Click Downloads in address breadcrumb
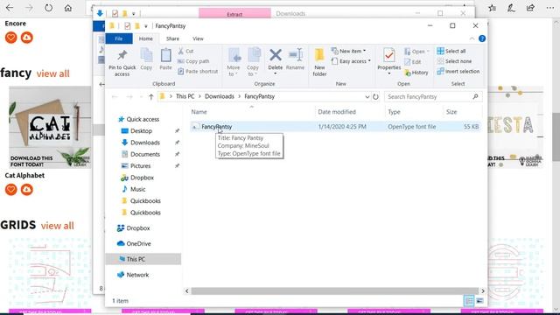Viewport: 560px width, 315px height. pos(220,96)
